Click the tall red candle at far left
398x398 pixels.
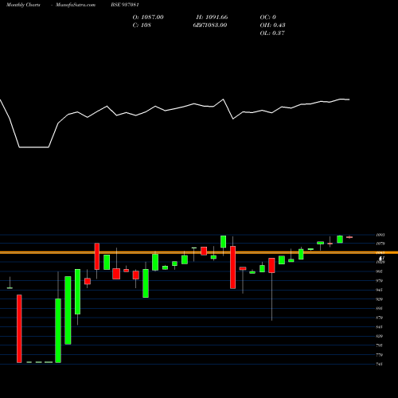pyautogui.click(x=19, y=329)
